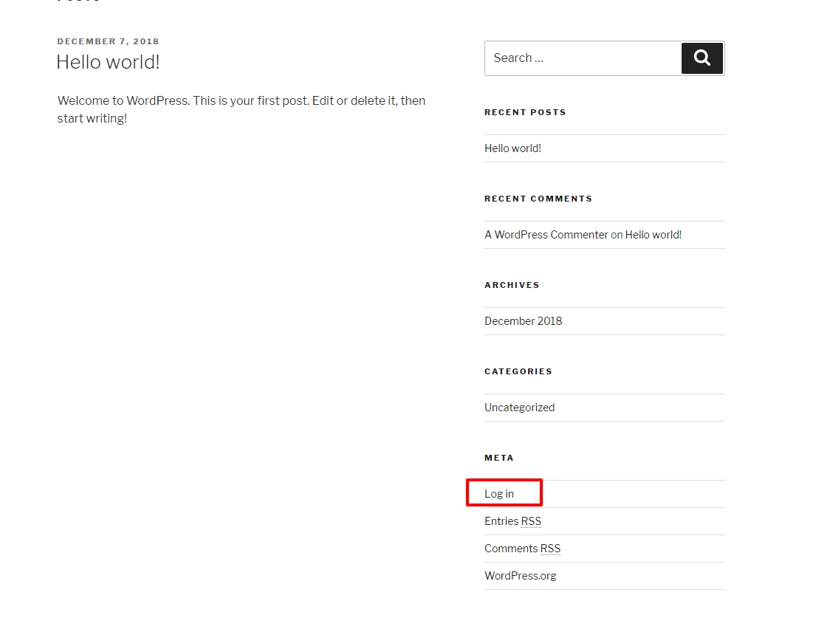This screenshot has height=632, width=816.
Task: Open the Uncategorized category
Action: (519, 408)
